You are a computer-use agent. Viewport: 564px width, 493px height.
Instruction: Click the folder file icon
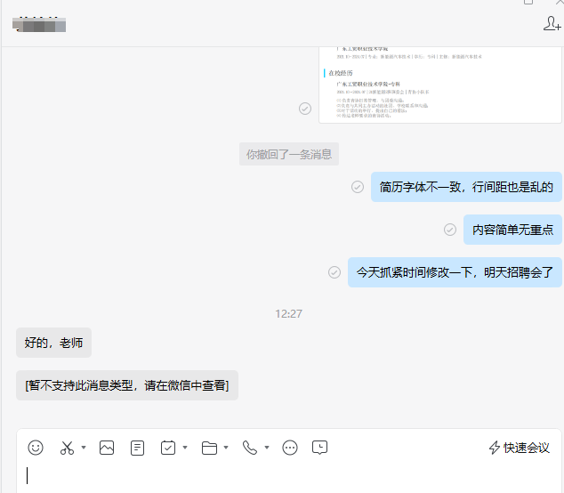pyautogui.click(x=209, y=448)
